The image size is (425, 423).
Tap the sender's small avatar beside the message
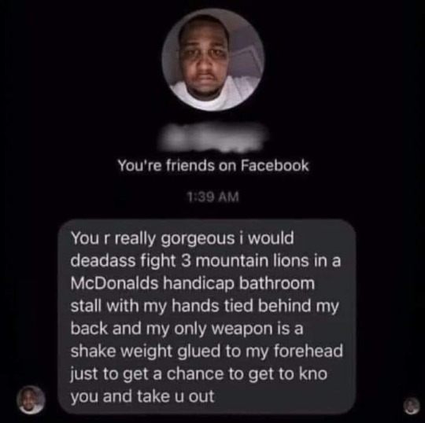[x=31, y=400]
